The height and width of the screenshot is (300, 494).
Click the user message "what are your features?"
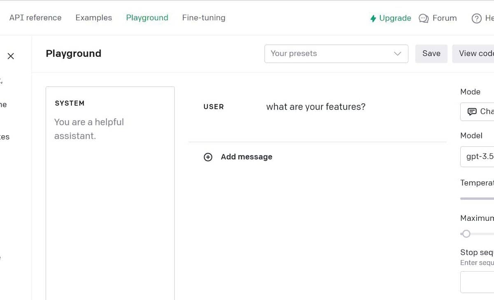pos(316,107)
